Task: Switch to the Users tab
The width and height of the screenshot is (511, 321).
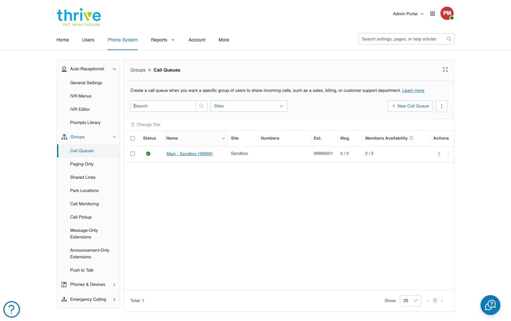Action: (x=88, y=40)
